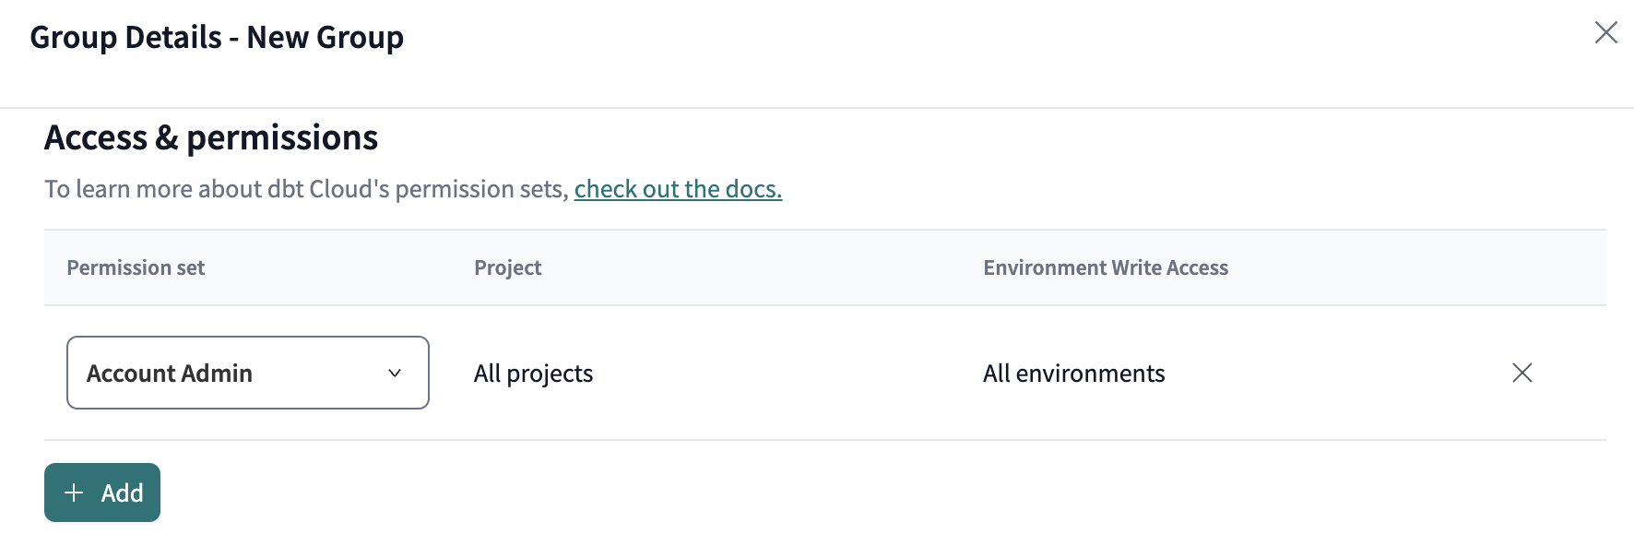Click the Environment Write Access column header

coord(1105,267)
